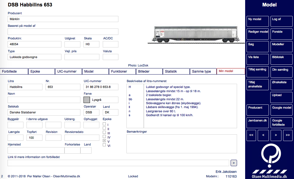Click the Log af button
Screen dimensions: 294x179
(x=281, y=22)
